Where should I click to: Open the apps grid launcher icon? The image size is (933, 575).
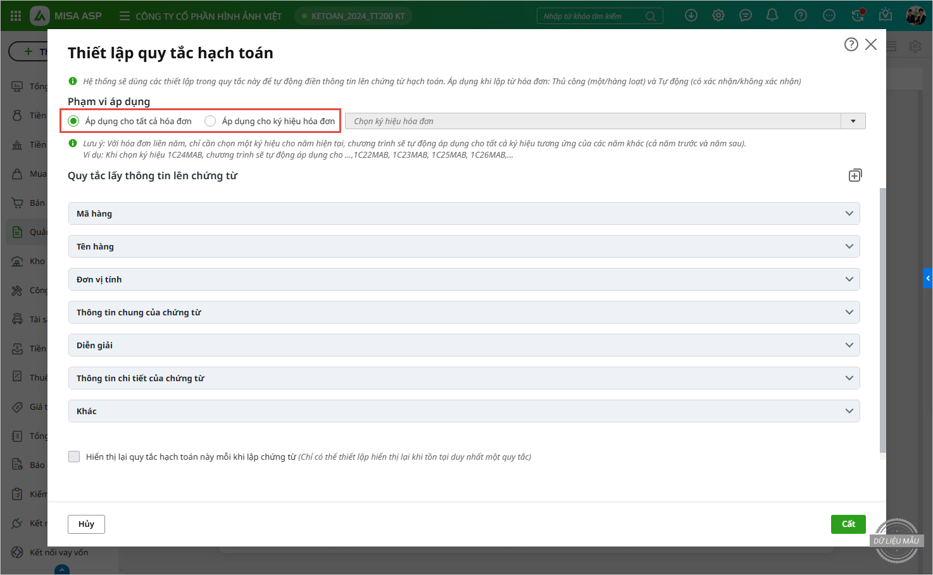coord(16,16)
